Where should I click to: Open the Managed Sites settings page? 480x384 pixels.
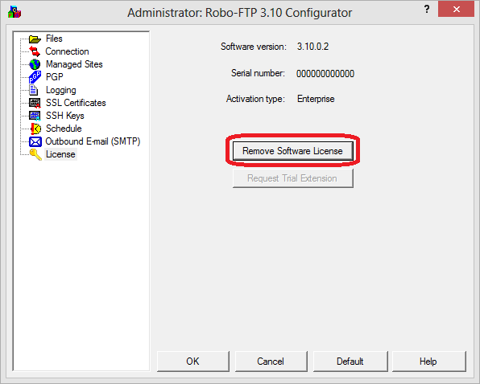pos(74,64)
